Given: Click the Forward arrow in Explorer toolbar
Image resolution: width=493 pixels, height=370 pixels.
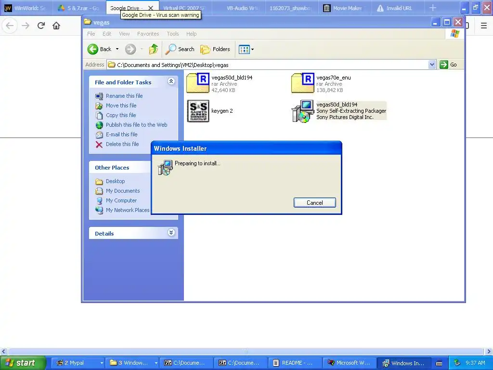Looking at the screenshot, I should (130, 49).
